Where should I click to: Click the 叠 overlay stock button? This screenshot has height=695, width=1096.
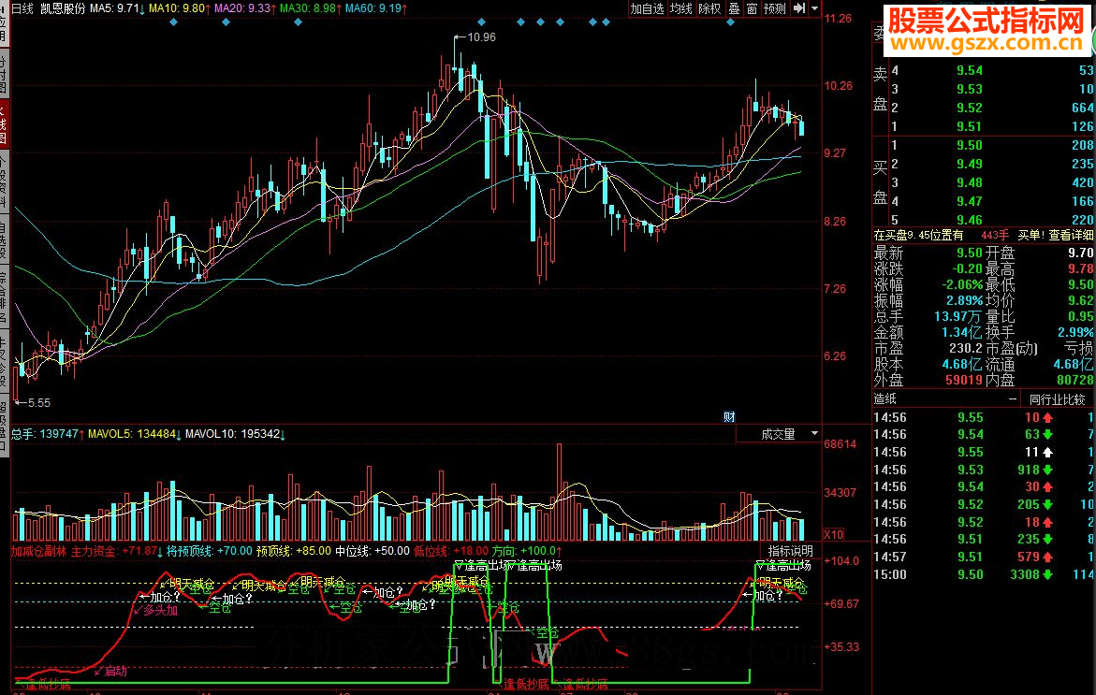(x=734, y=8)
